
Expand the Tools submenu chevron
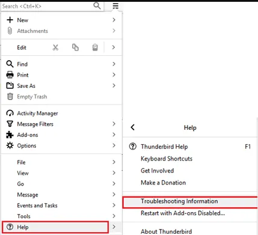click(114, 216)
